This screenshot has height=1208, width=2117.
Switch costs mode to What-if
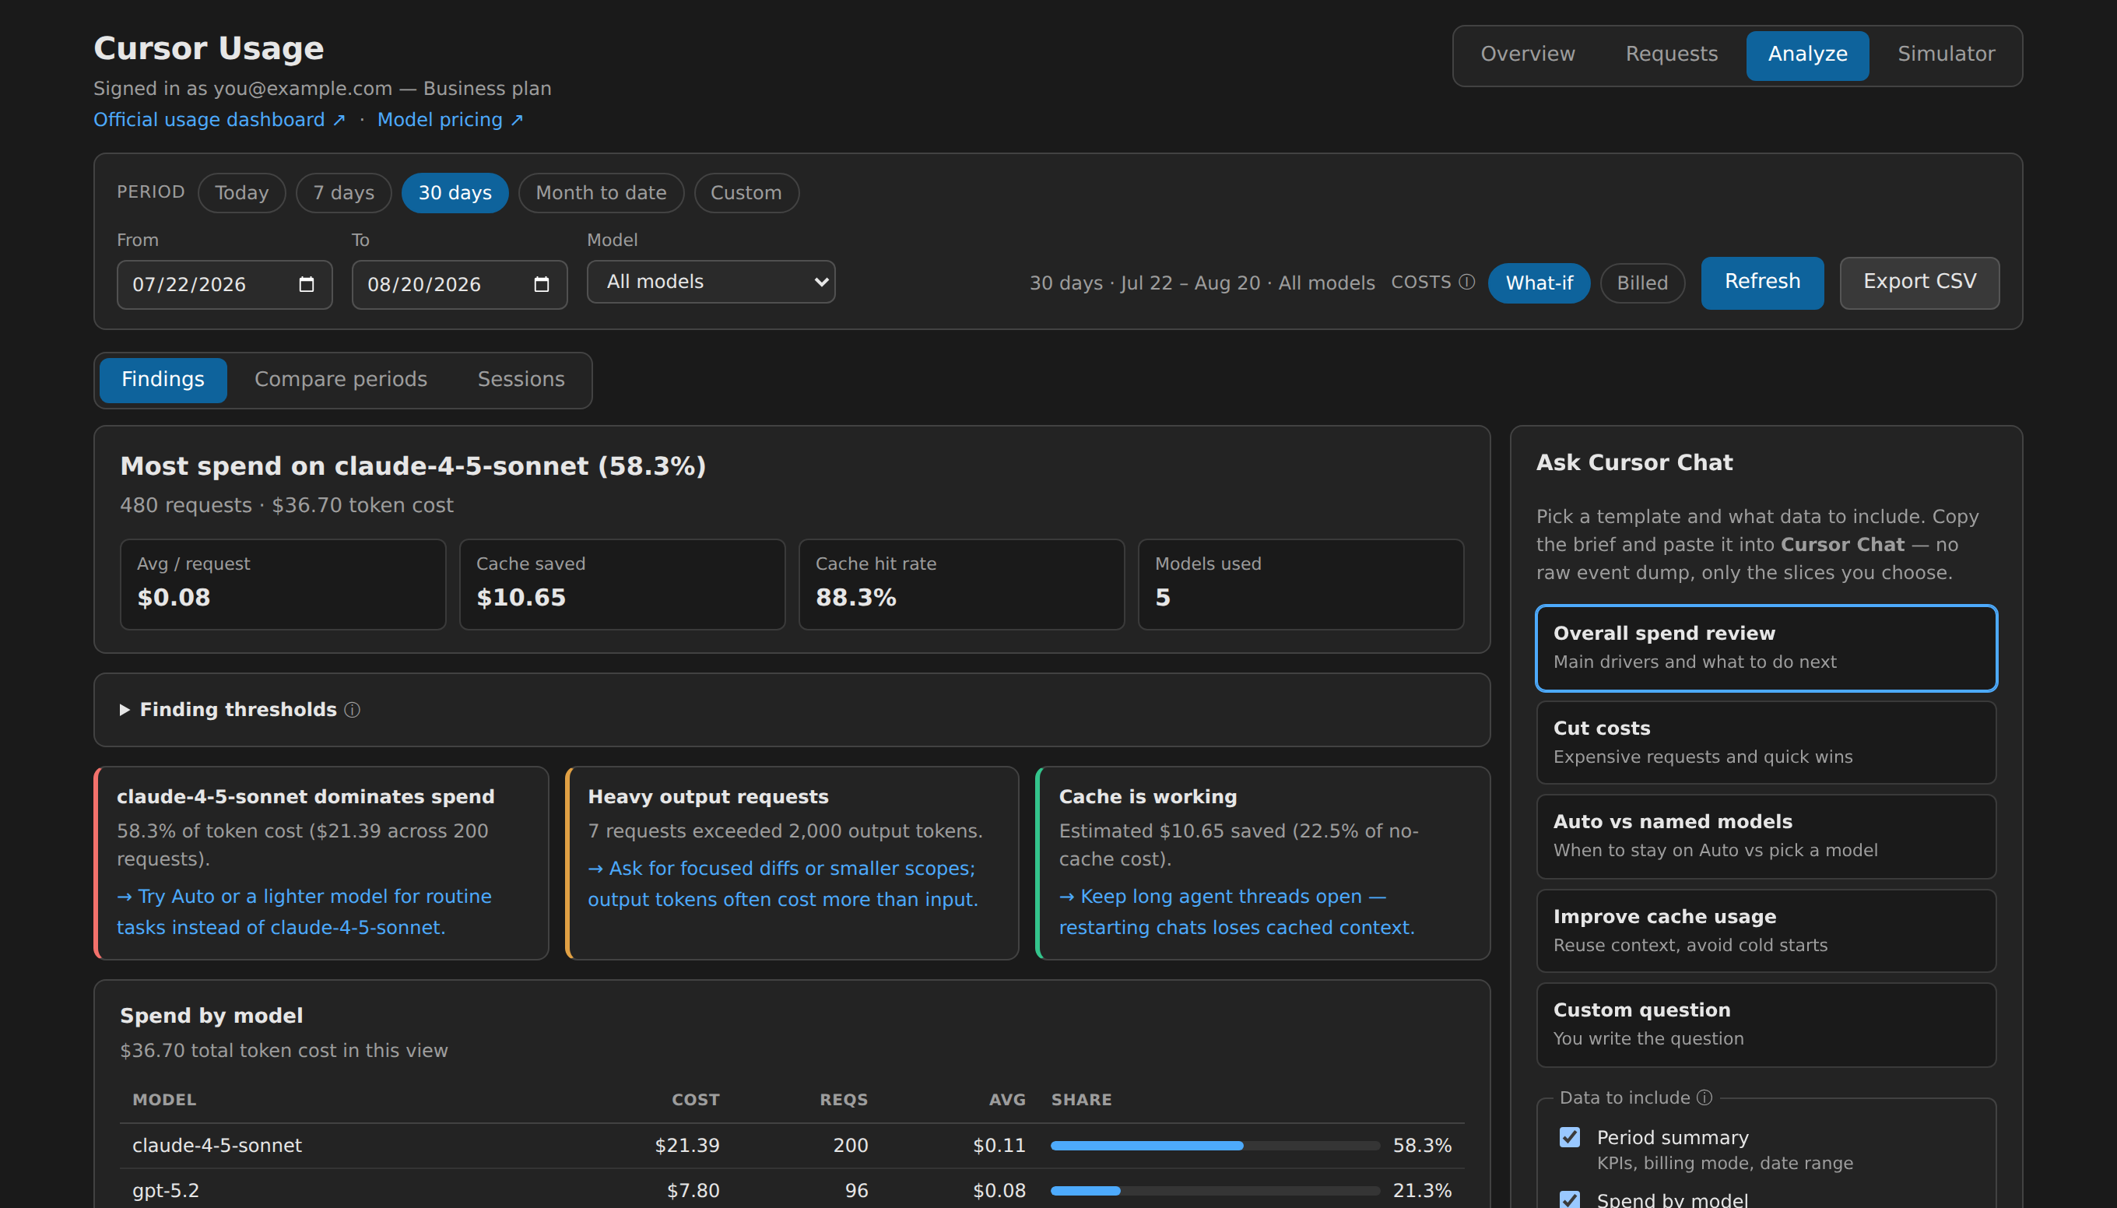[1539, 284]
